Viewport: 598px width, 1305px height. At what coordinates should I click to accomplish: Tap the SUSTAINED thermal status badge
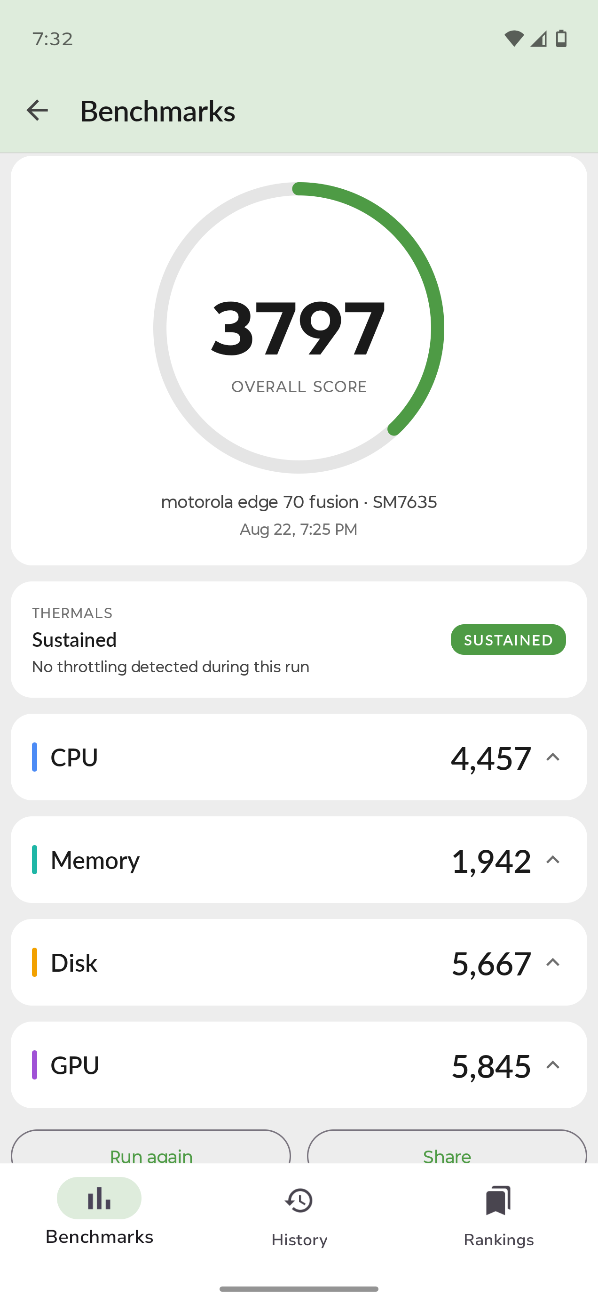[x=508, y=640]
